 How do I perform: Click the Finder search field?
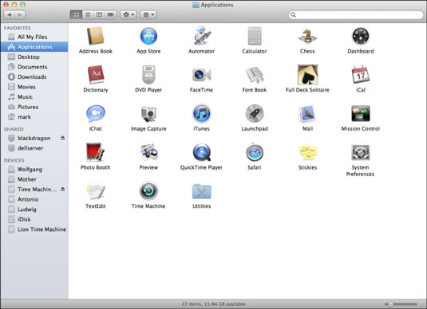pyautogui.click(x=356, y=14)
